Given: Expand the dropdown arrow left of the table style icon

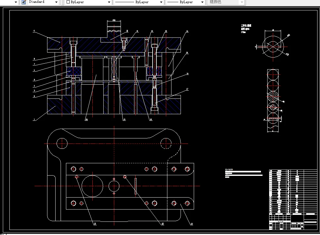Looking at the screenshot, I should [16, 2].
